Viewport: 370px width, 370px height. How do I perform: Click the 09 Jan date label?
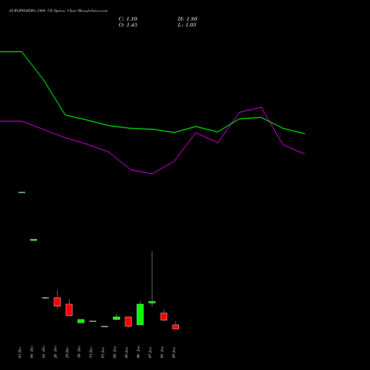point(174,352)
